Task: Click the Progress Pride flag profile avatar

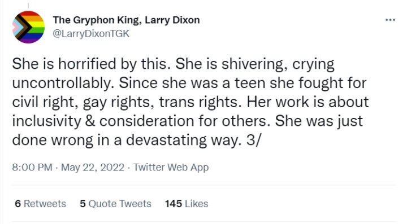Action: [28, 27]
